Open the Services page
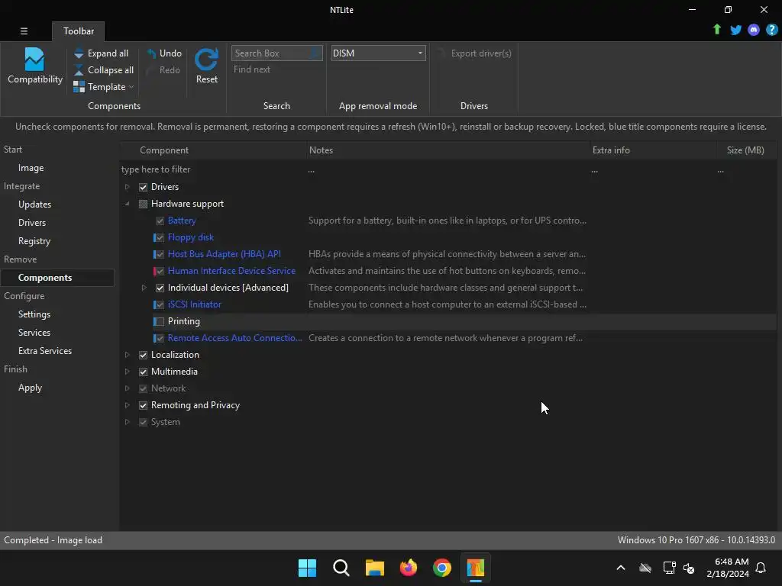This screenshot has height=586, width=782. [x=34, y=333]
